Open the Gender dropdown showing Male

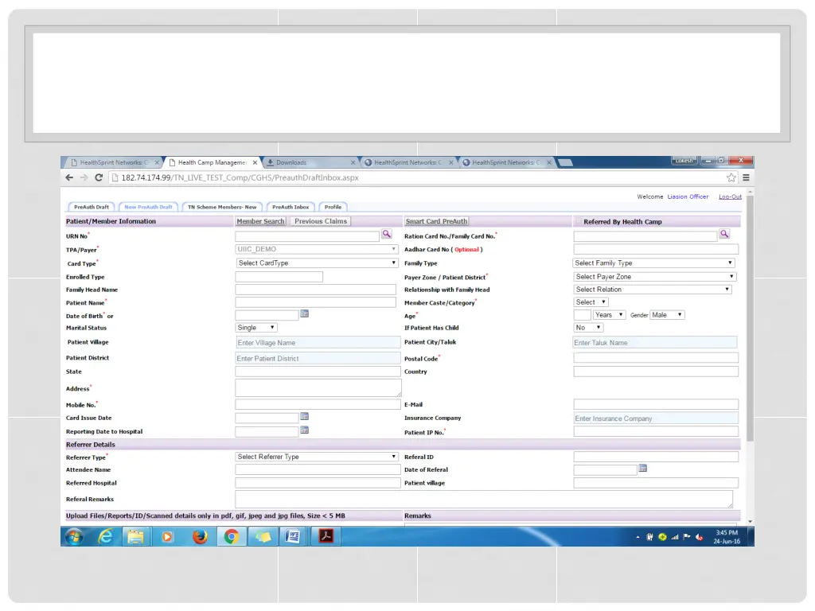[x=668, y=315]
